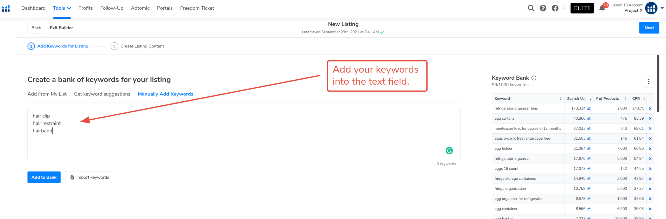This screenshot has width=666, height=219.
Task: Sort Keyword Bank by CPR column
Action: tap(638, 99)
